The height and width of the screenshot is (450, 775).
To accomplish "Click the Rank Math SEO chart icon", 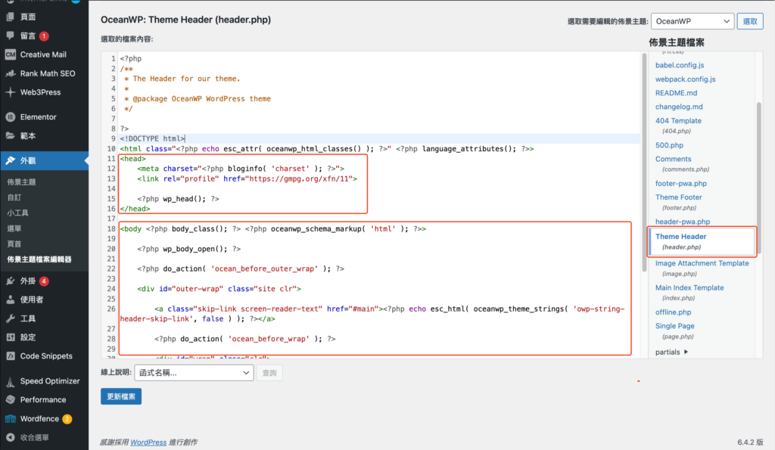I will pyautogui.click(x=10, y=73).
